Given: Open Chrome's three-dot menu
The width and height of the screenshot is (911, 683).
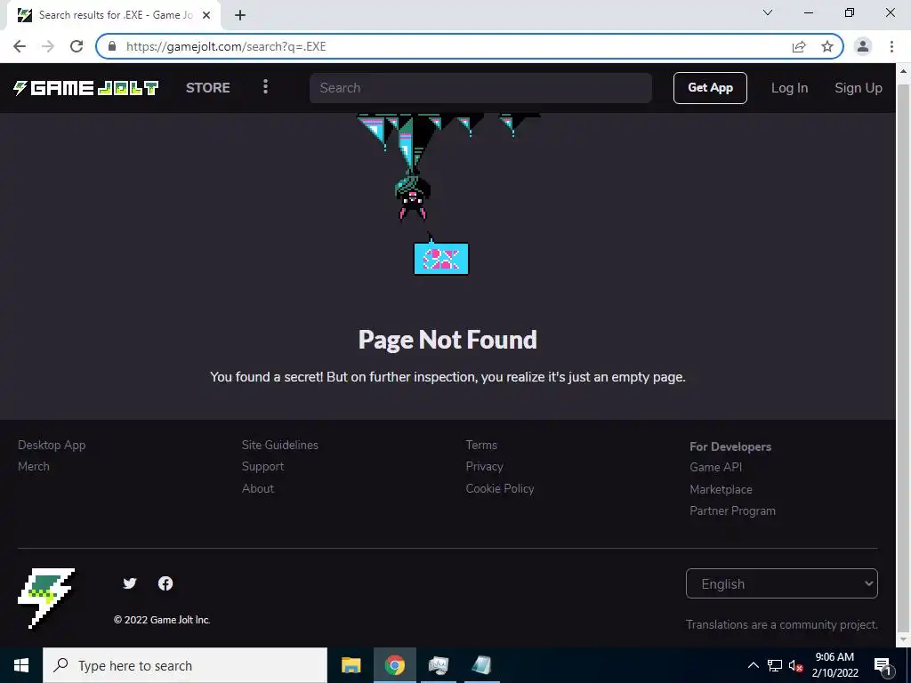Looking at the screenshot, I should point(891,46).
